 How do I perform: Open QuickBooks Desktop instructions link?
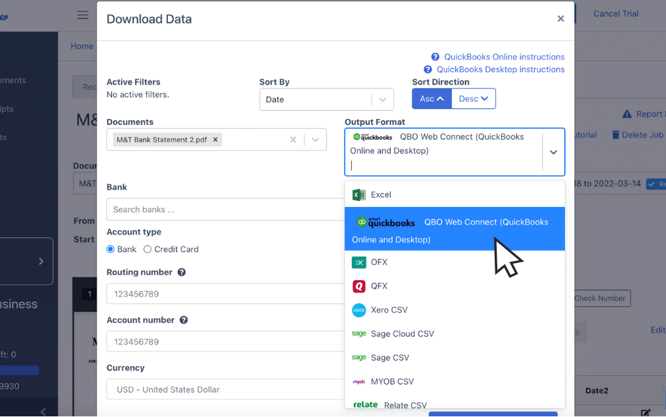click(x=501, y=69)
